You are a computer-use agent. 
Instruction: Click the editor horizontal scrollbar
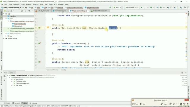click(x=98, y=68)
